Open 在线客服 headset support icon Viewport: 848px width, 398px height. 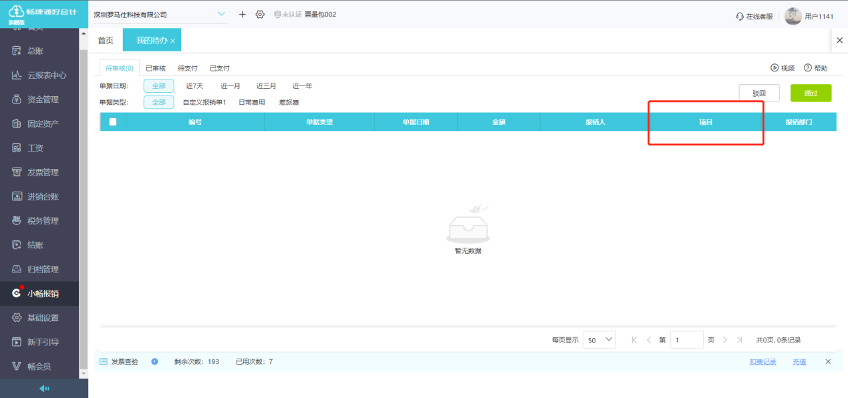(740, 17)
